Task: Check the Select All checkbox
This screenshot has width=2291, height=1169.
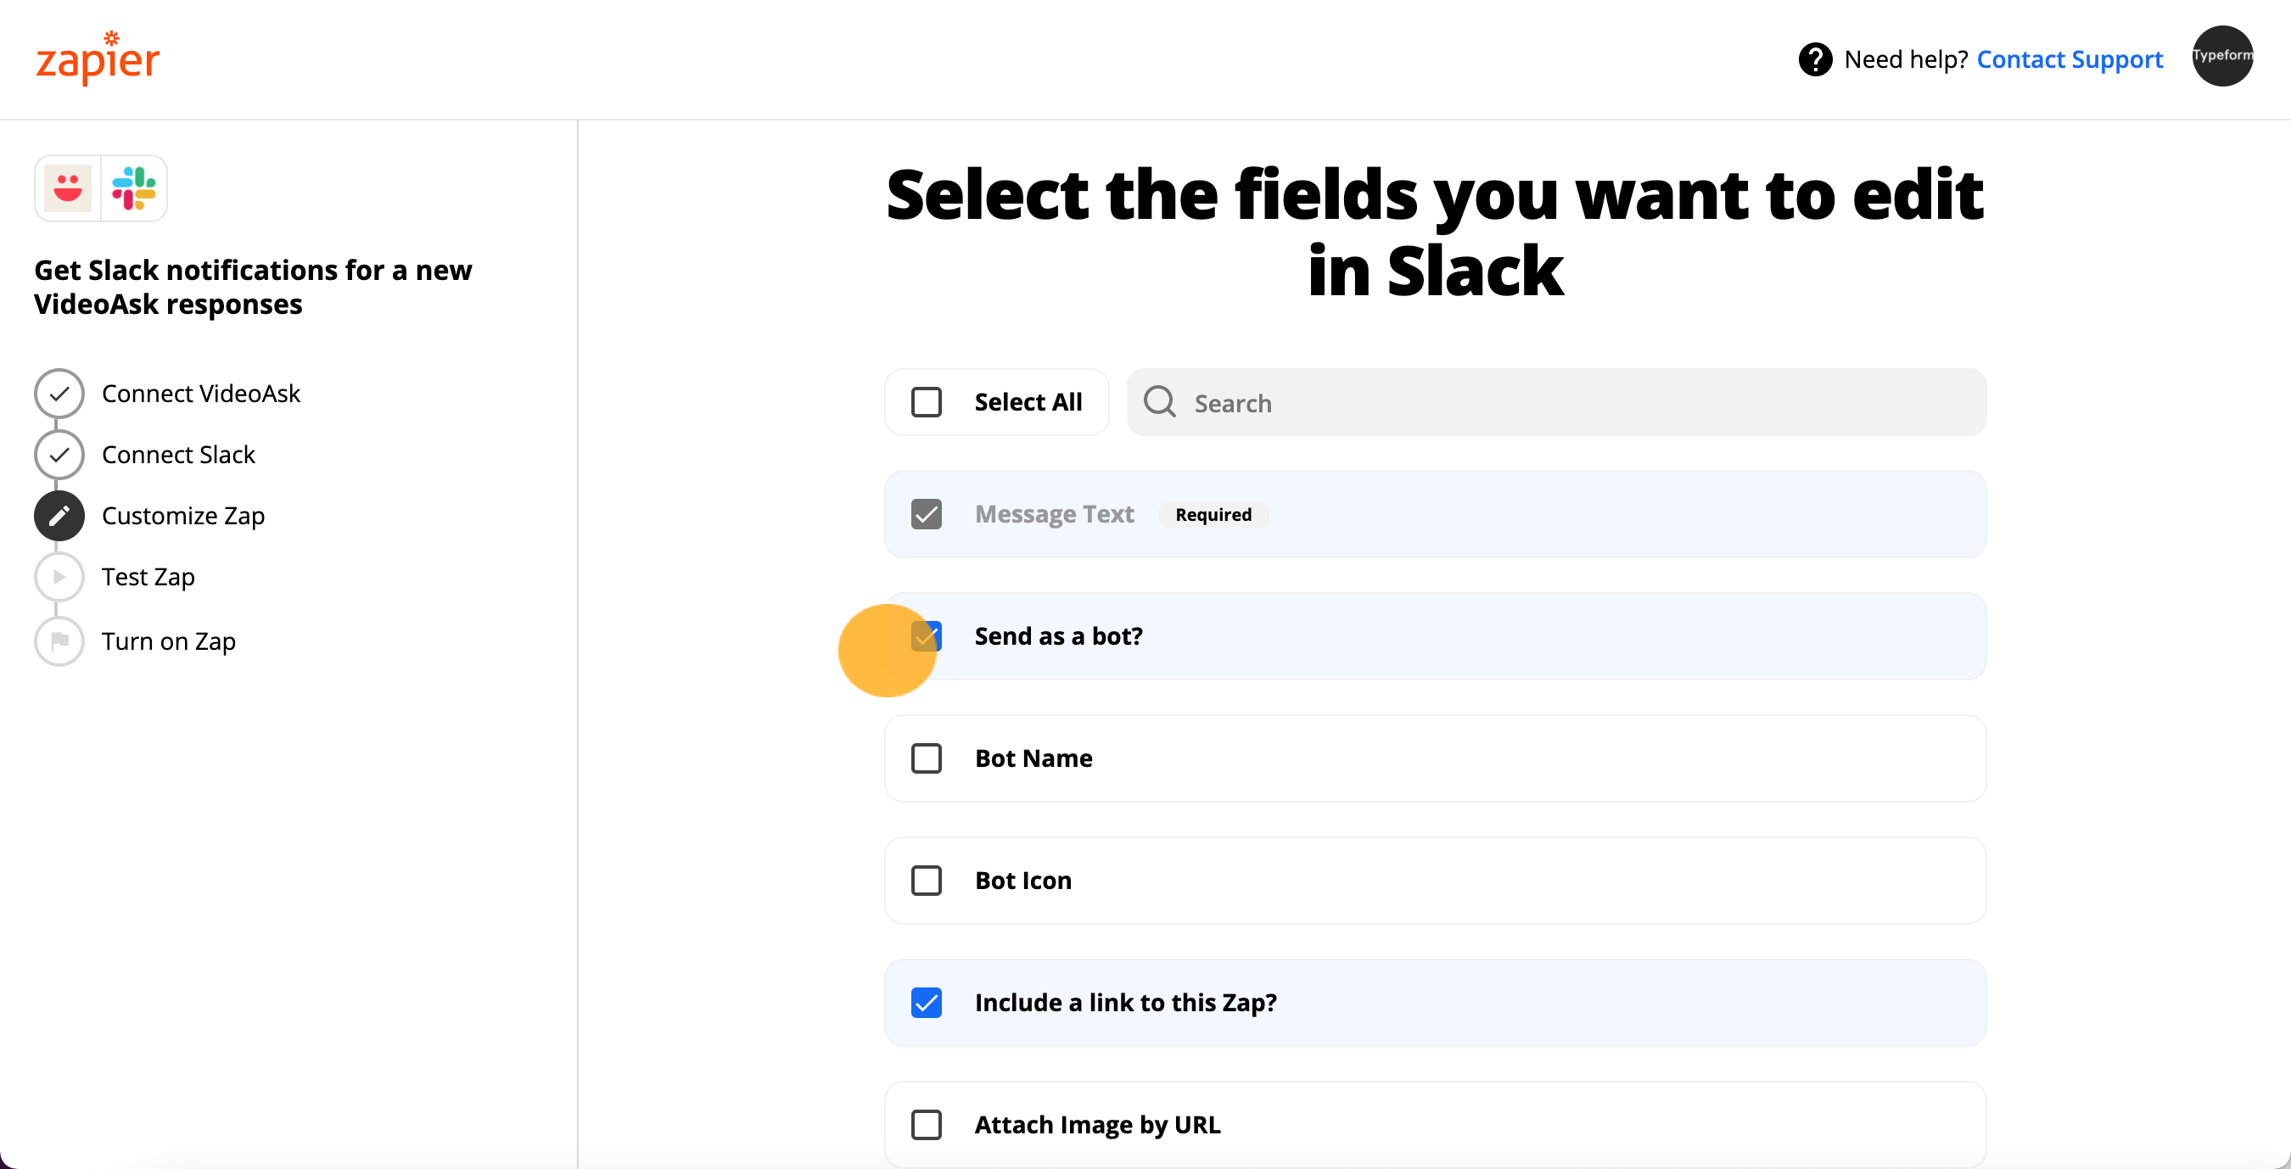Action: tap(927, 402)
